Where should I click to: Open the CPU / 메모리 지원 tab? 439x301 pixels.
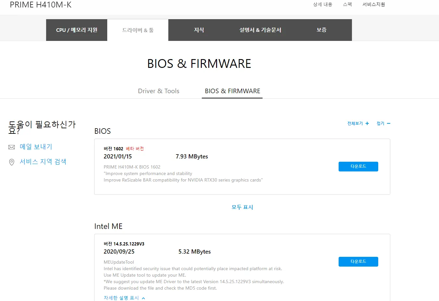(77, 30)
